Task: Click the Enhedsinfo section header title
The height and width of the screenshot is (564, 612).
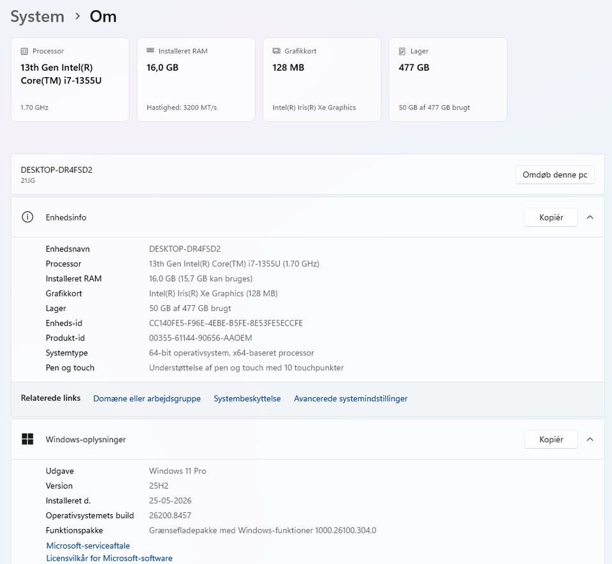Action: click(x=66, y=217)
